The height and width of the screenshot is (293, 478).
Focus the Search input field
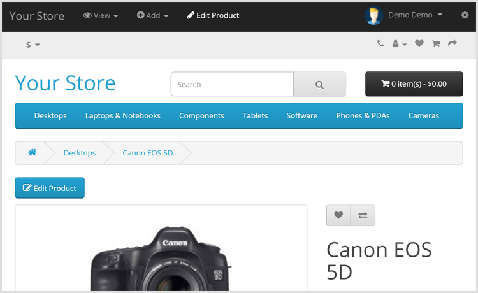(232, 84)
